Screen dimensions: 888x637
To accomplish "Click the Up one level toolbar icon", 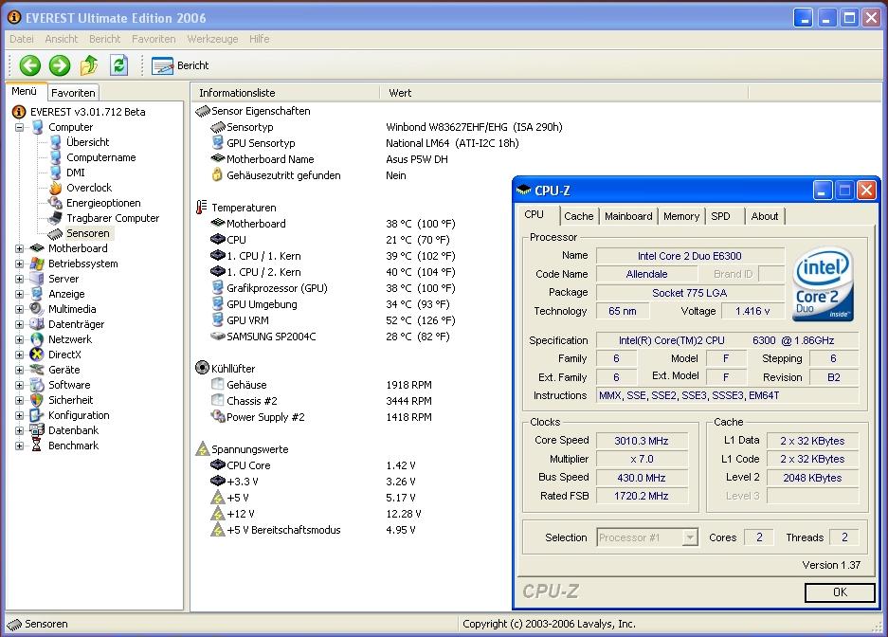I will coord(89,65).
